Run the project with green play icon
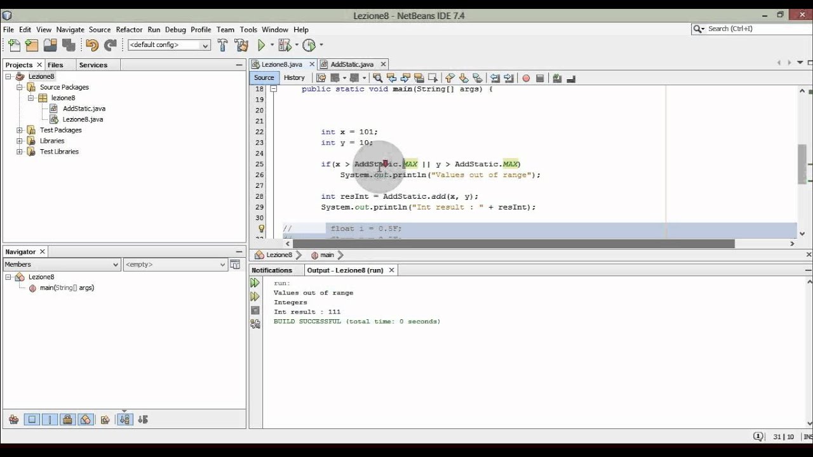The width and height of the screenshot is (813, 457). pyautogui.click(x=261, y=45)
